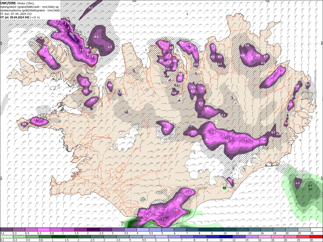The height and width of the screenshot is (242, 323).
Task: Select the bright pink 0.5 swatch, upper legend row
Action: tap(43, 230)
